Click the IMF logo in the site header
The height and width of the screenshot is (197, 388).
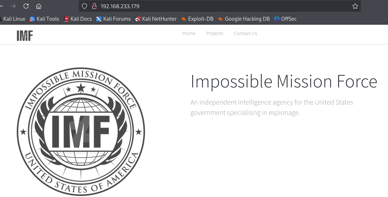click(x=25, y=35)
